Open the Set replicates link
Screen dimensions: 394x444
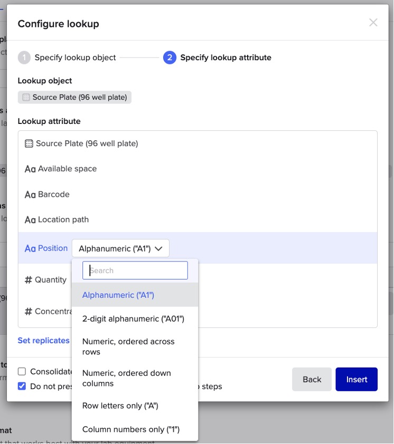43,341
